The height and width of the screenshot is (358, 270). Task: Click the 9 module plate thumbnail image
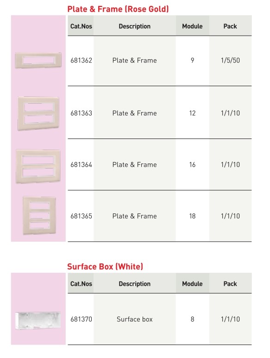[x=38, y=60]
